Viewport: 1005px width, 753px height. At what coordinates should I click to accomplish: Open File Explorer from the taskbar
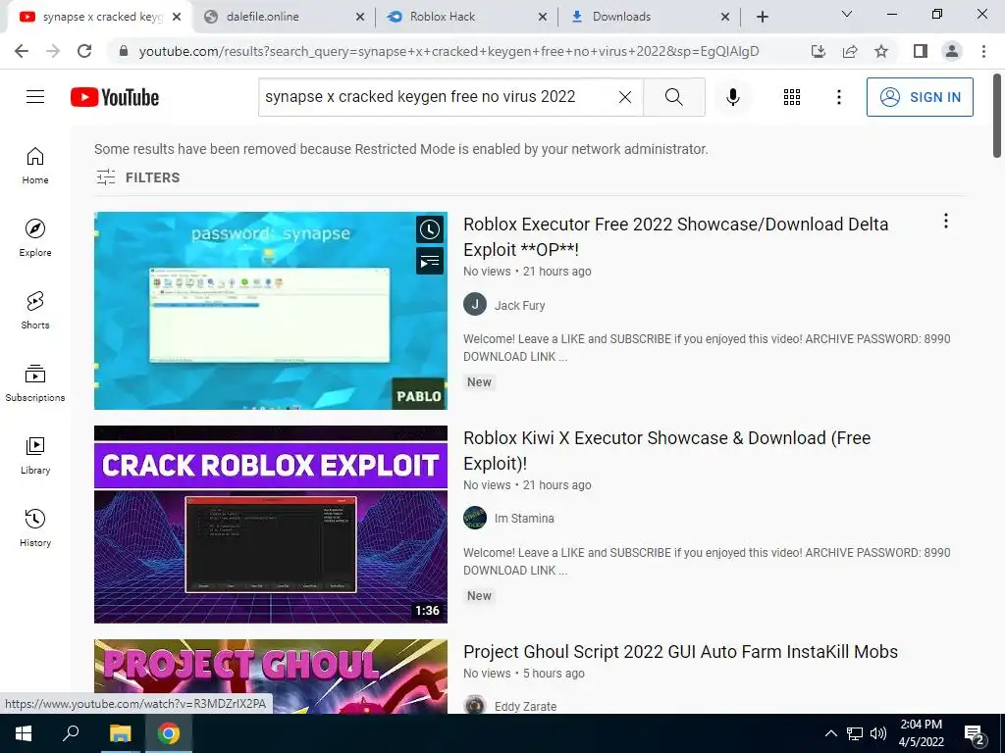pos(119,733)
